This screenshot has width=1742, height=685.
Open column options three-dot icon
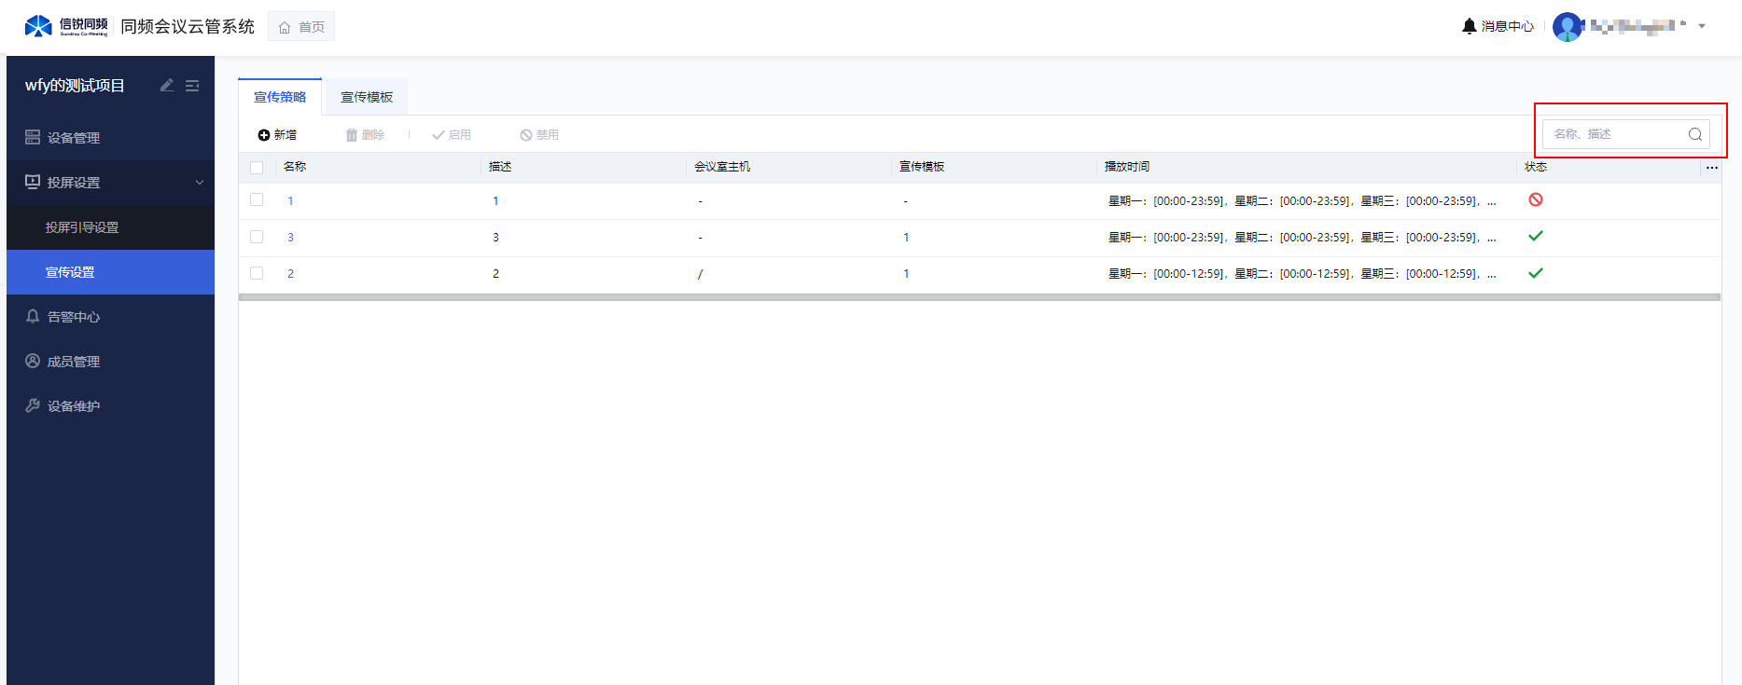pyautogui.click(x=1711, y=168)
